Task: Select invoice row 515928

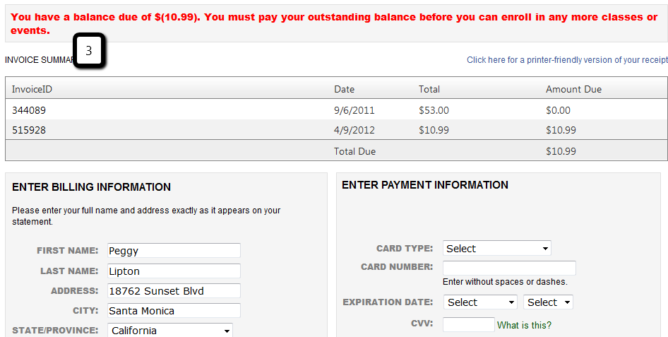Action: (29, 130)
